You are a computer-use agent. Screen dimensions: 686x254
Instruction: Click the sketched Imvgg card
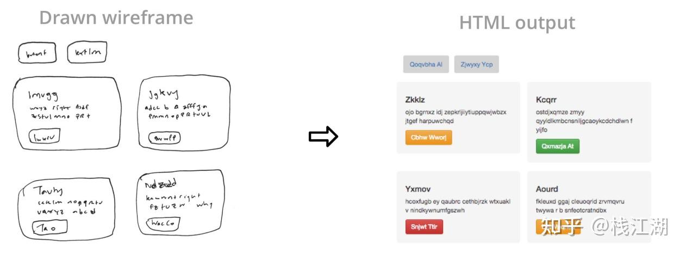[x=67, y=113]
